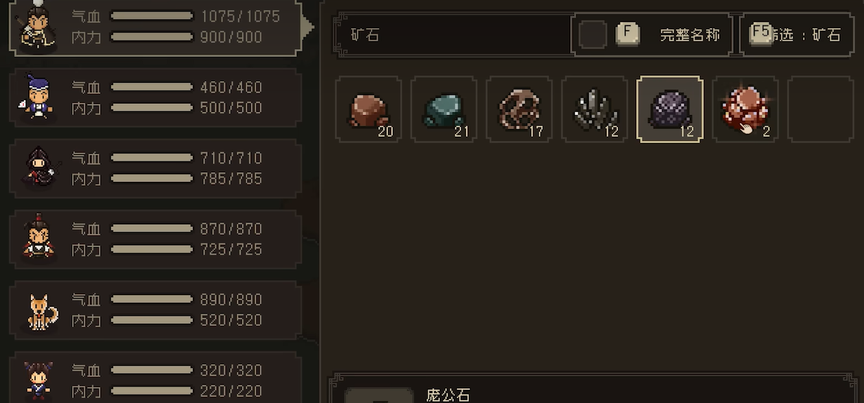Select the teal green ore item

[444, 109]
